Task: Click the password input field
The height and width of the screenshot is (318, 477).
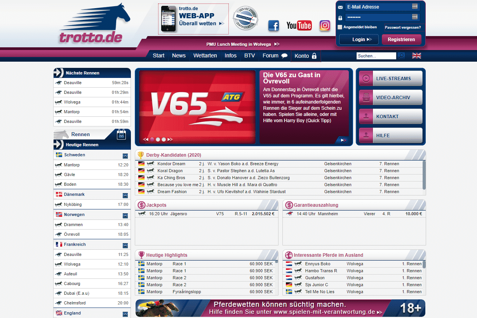Action: pos(382,17)
